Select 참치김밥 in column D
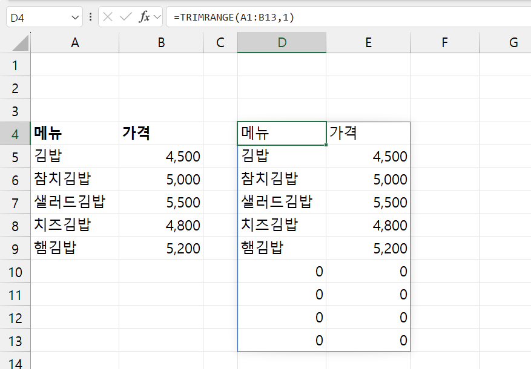The height and width of the screenshot is (369, 531). point(282,180)
